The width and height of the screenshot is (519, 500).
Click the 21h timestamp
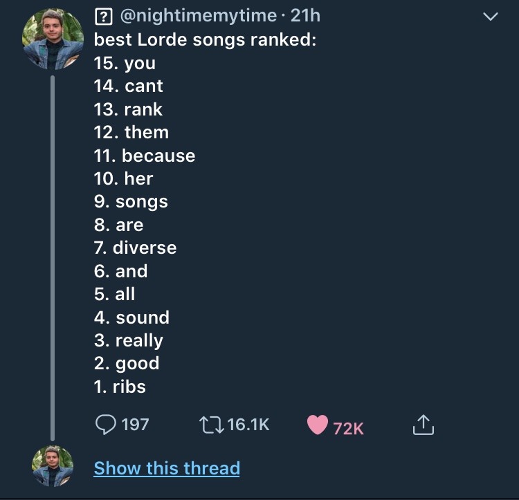click(305, 16)
